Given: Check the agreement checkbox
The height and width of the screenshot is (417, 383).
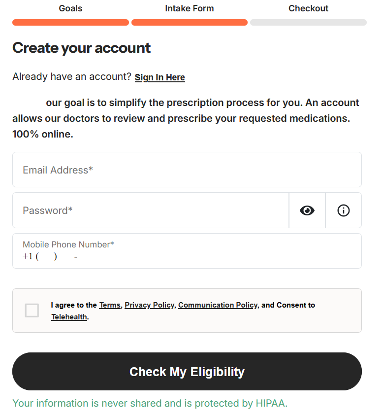Looking at the screenshot, I should (32, 311).
